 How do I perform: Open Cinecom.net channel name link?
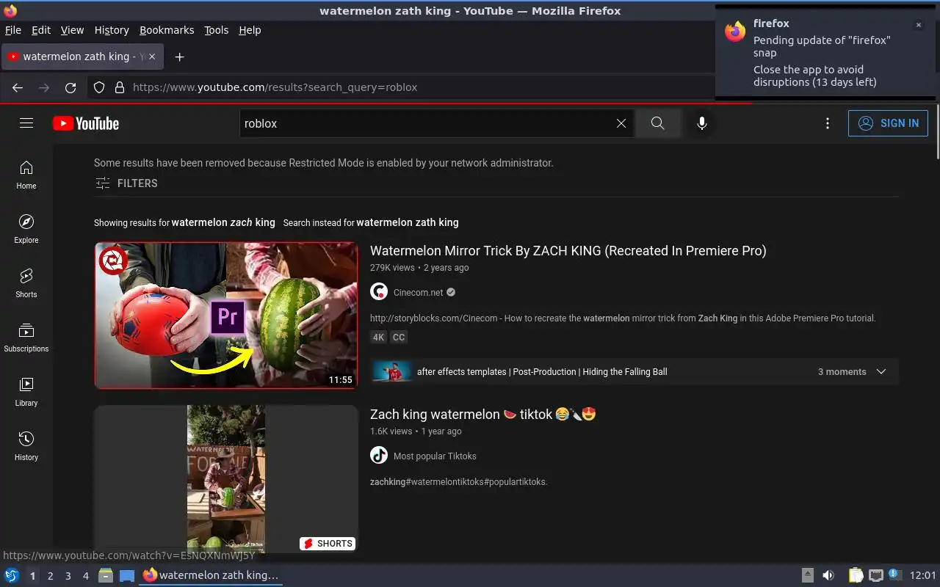pyautogui.click(x=418, y=292)
